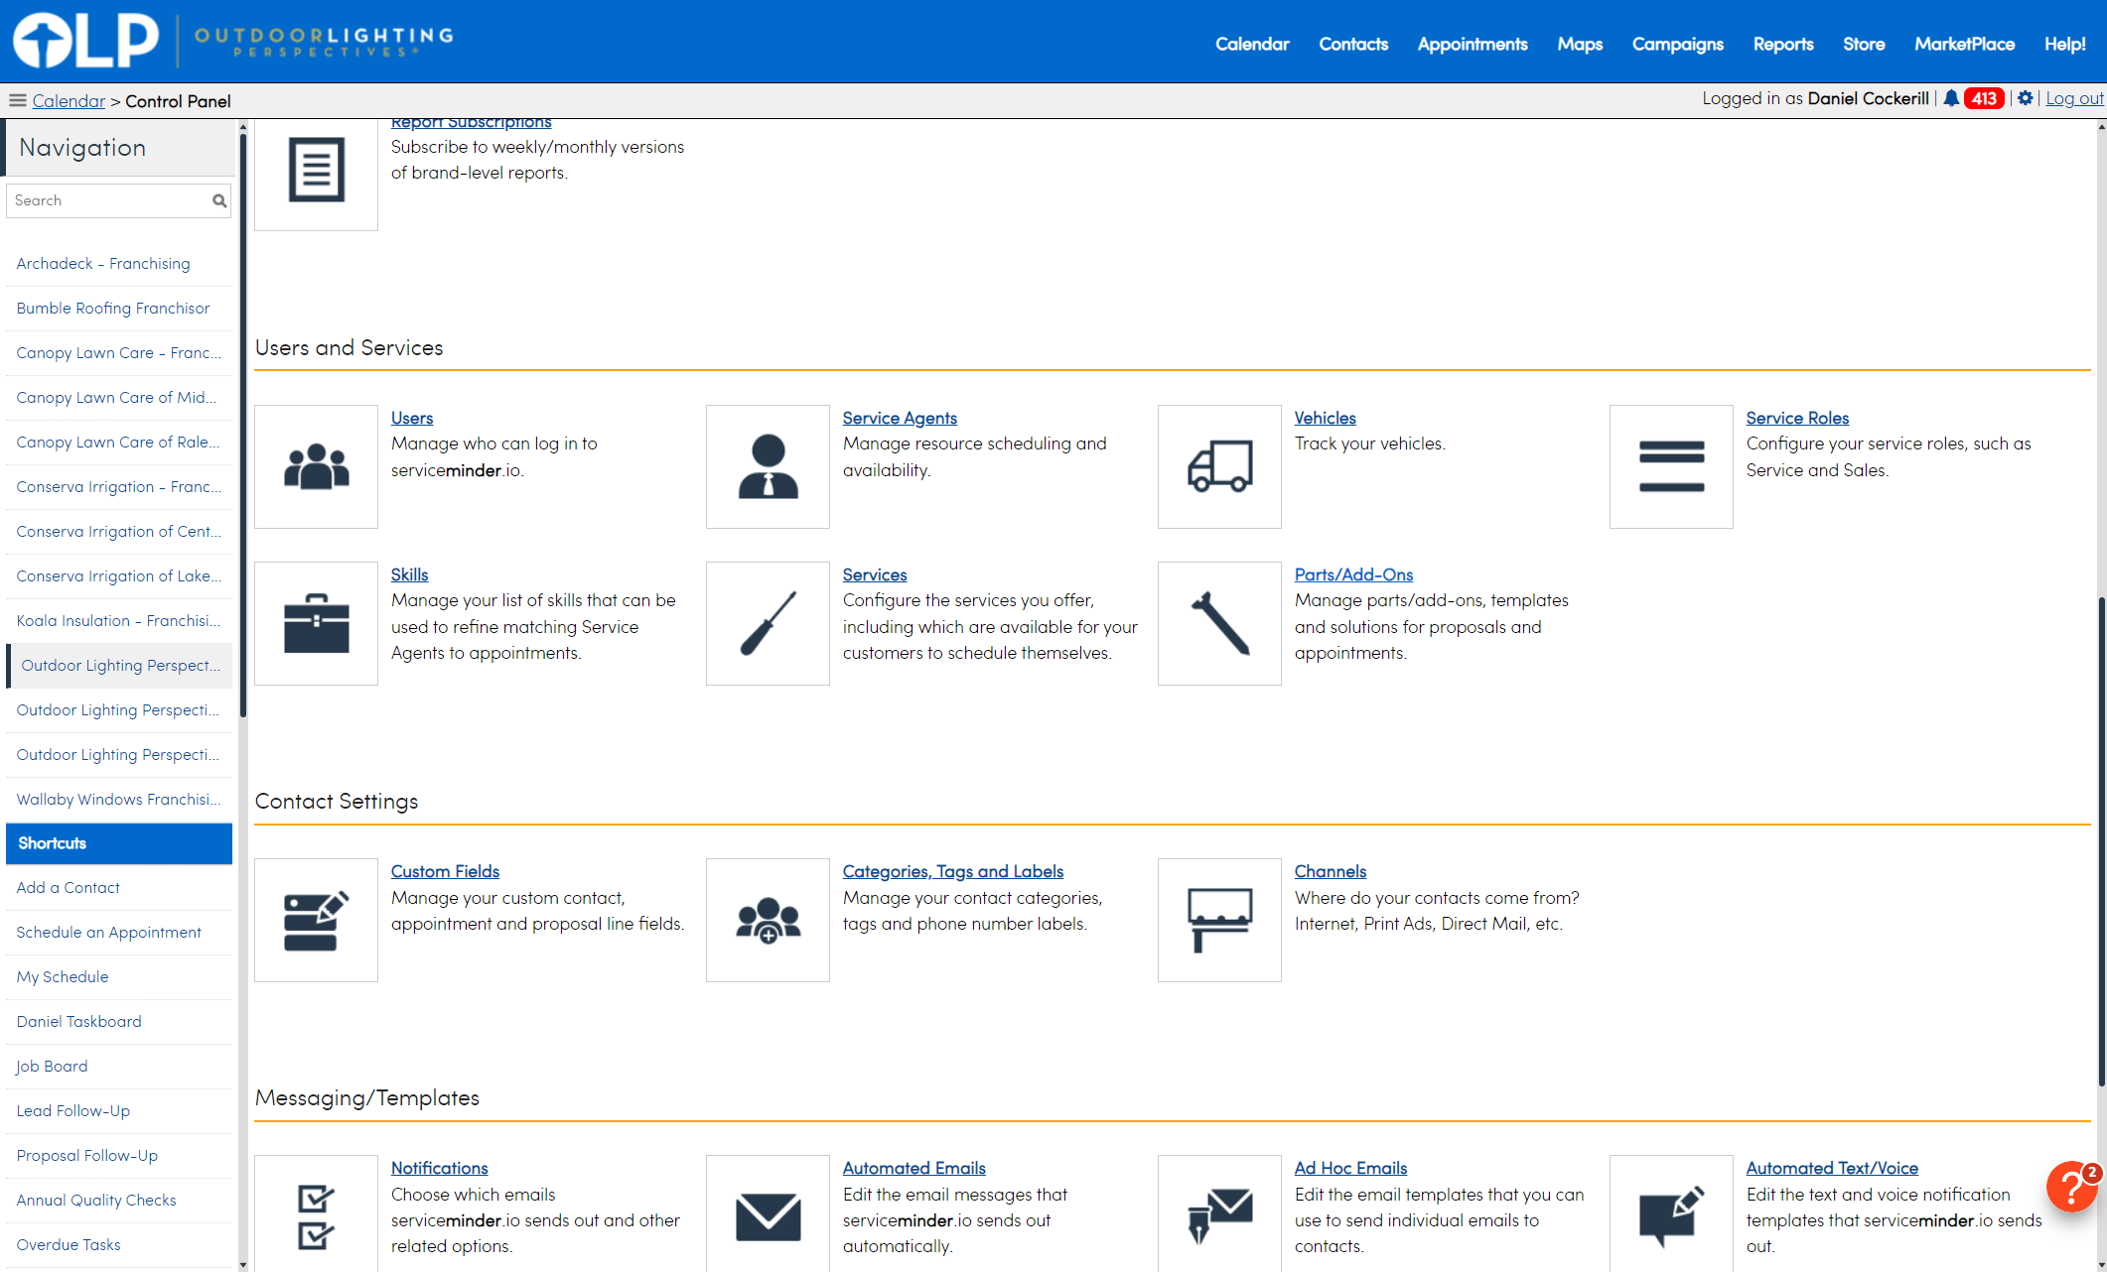Open the Custom Fields link
The image size is (2107, 1272).
[445, 871]
